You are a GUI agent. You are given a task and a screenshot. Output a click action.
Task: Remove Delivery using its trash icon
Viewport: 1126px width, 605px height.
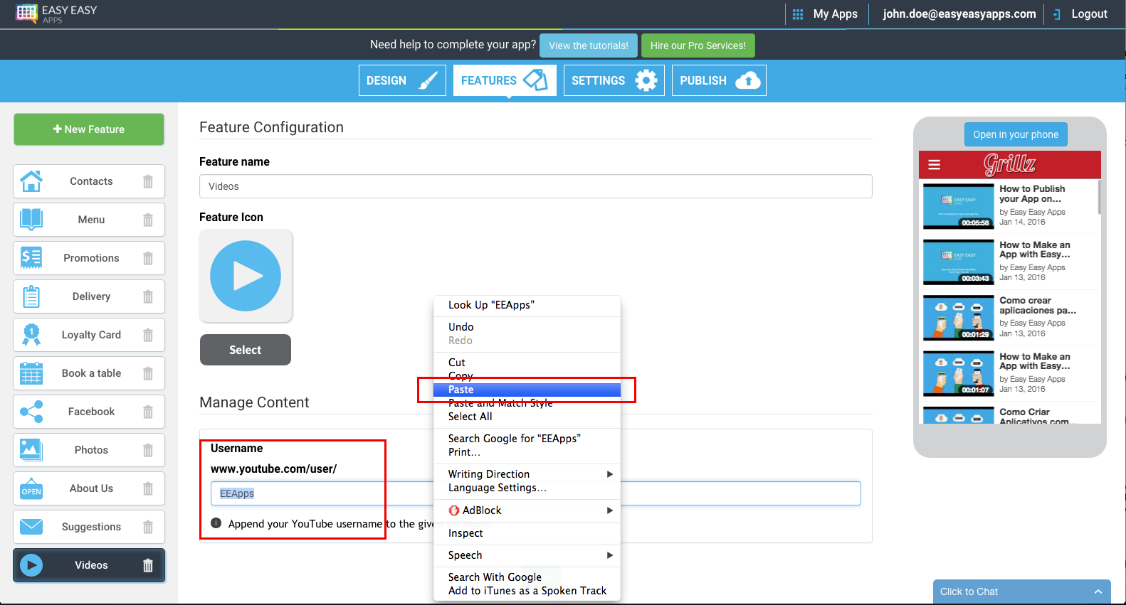click(x=148, y=296)
